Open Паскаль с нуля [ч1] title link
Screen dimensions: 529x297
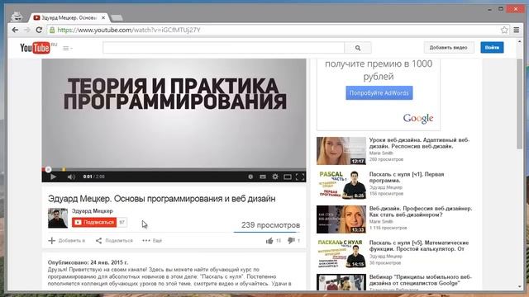407,177
